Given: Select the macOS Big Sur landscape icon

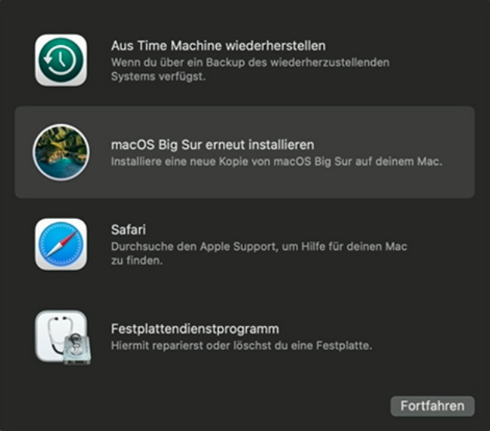Looking at the screenshot, I should (61, 152).
